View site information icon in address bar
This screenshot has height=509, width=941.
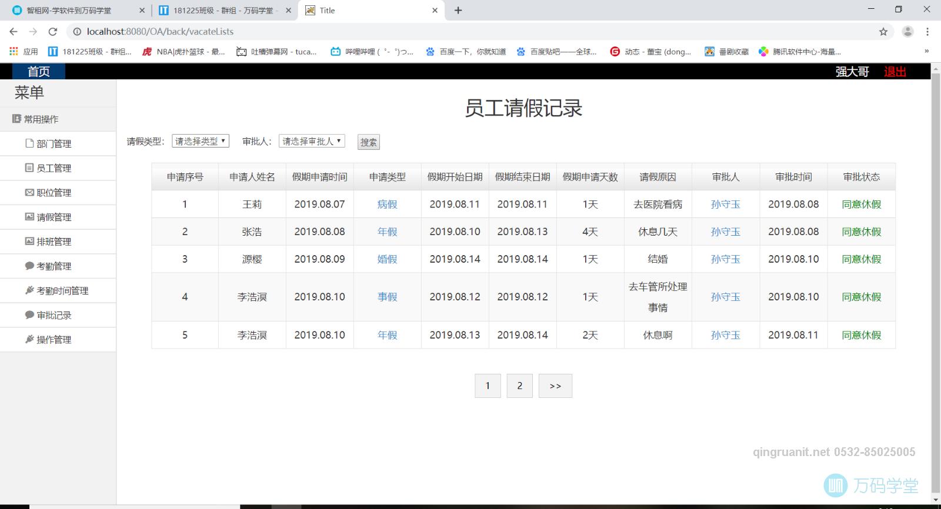[77, 32]
